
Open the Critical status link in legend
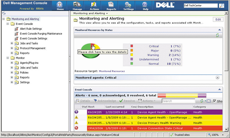pyautogui.click(x=154, y=46)
